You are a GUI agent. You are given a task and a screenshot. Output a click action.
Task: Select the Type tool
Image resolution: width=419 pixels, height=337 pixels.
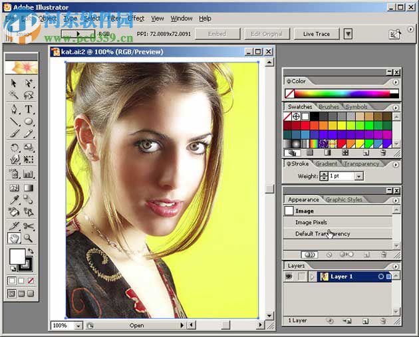(x=29, y=108)
